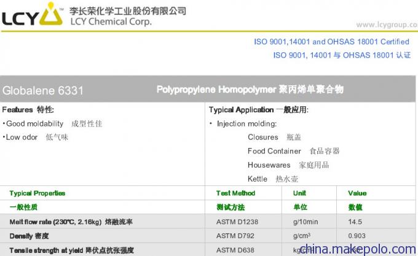Click the 'Test Method' column header
418x256 pixels.
235,193
